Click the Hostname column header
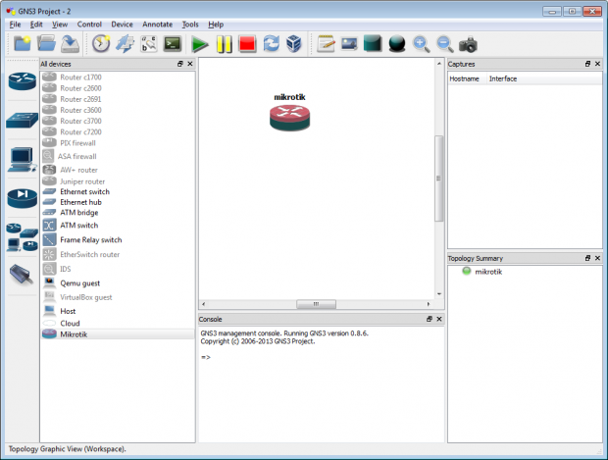 click(x=467, y=78)
